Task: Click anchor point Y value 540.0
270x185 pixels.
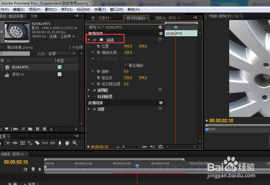Action: [x=143, y=77]
